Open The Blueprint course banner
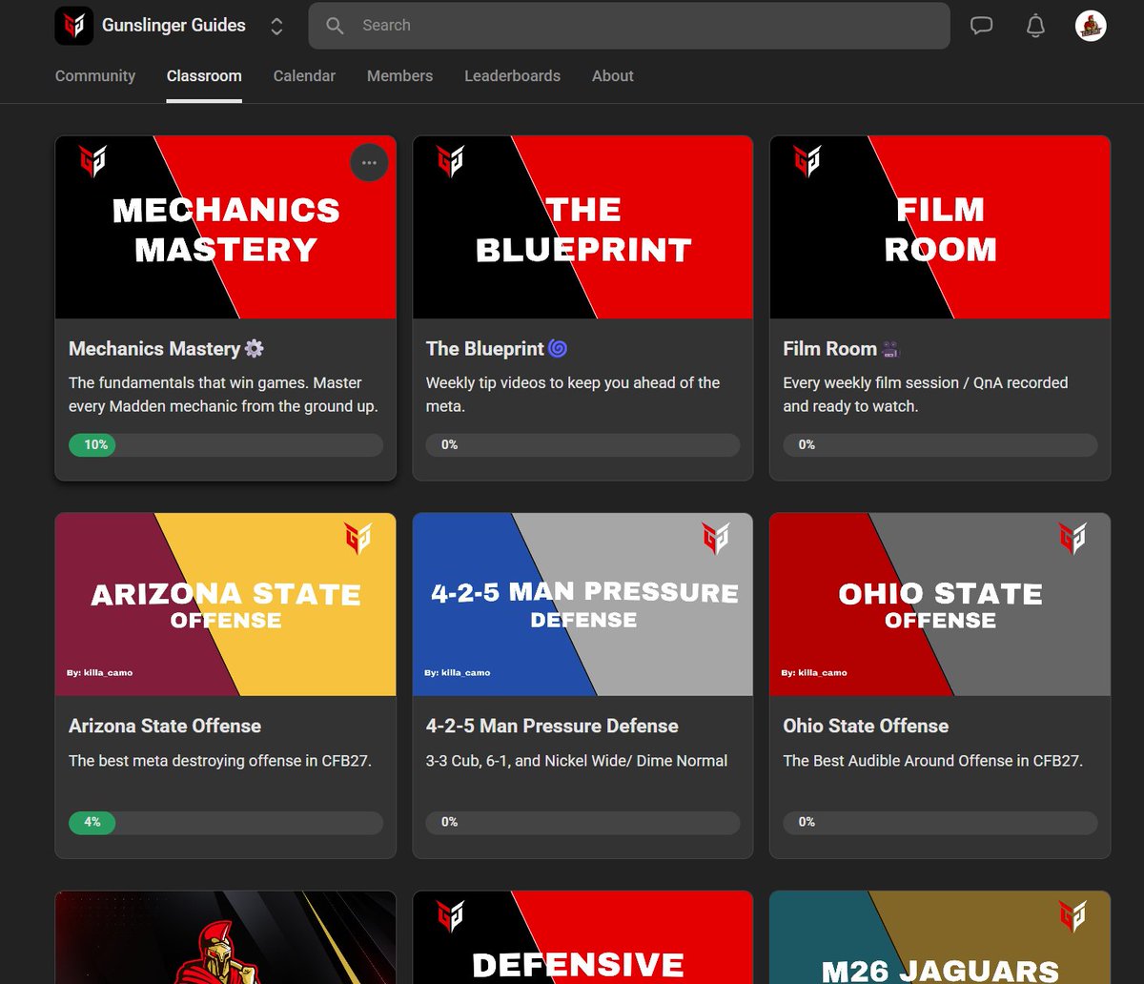 [x=582, y=227]
